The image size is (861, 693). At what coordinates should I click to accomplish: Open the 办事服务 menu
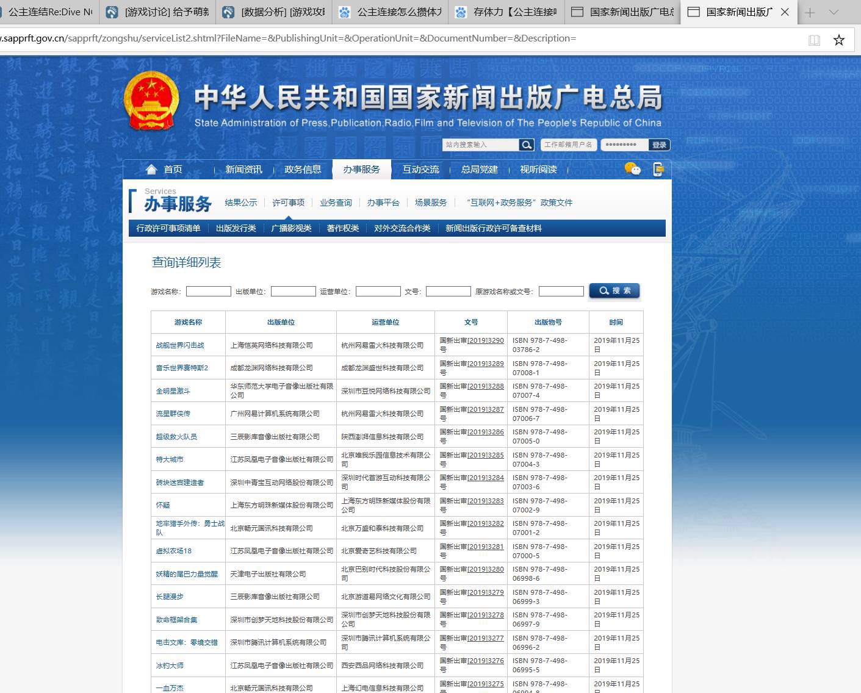click(361, 170)
